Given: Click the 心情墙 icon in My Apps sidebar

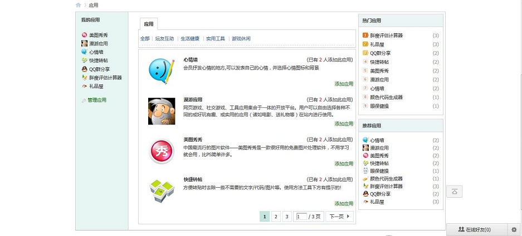Looking at the screenshot, I should click(85, 52).
